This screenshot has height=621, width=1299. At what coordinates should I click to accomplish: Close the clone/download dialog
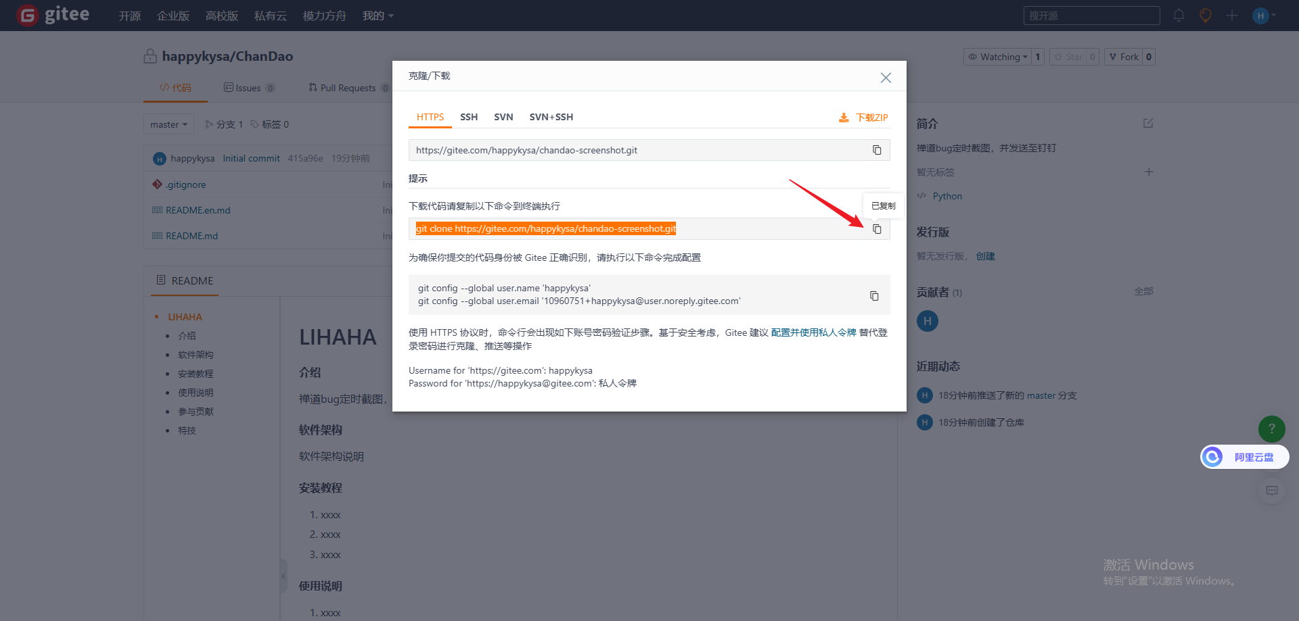(886, 78)
